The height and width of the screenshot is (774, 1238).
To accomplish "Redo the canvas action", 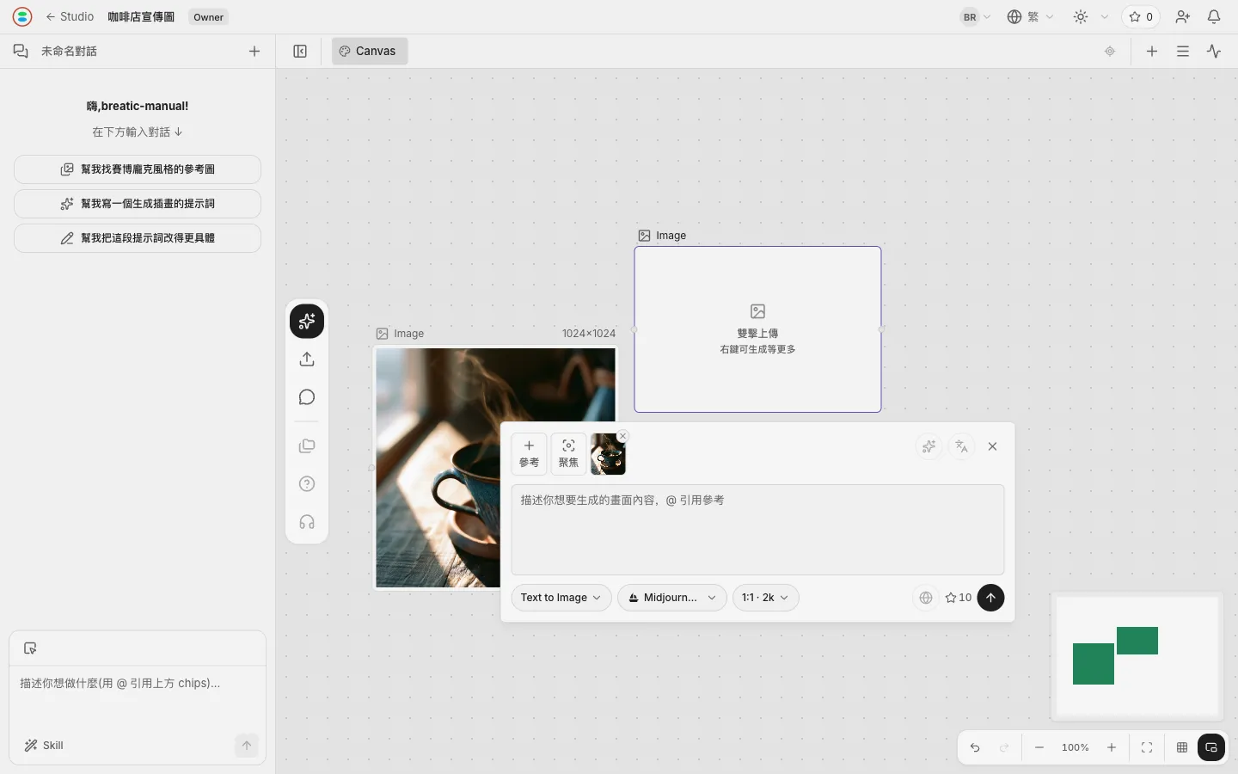I will [x=1004, y=747].
